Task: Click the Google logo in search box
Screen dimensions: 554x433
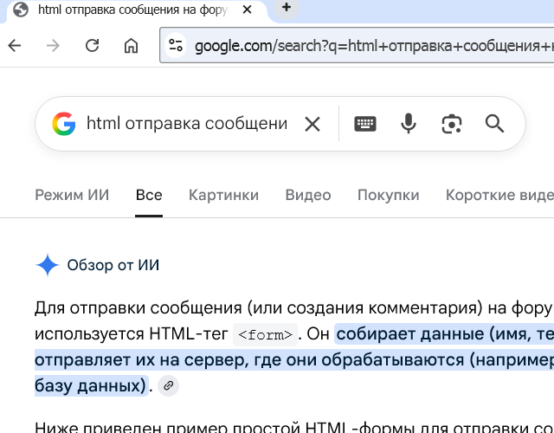Action: click(64, 124)
